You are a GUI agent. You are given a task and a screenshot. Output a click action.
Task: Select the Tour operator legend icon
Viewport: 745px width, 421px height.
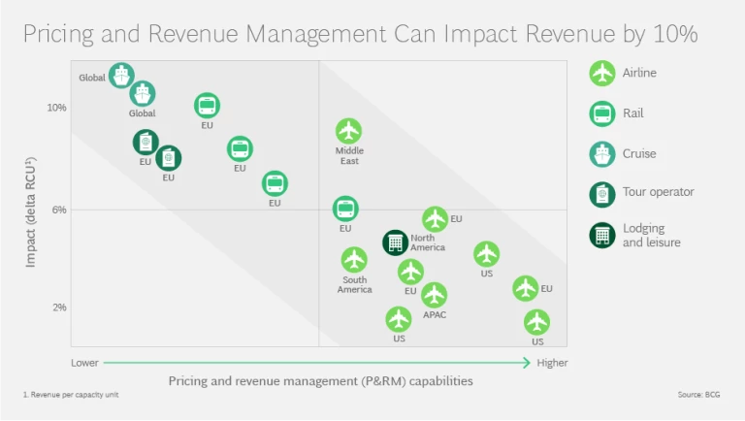point(602,193)
